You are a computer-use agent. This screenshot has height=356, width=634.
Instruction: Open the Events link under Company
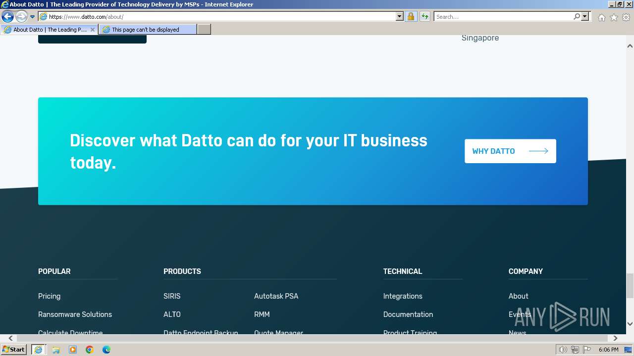pos(520,314)
